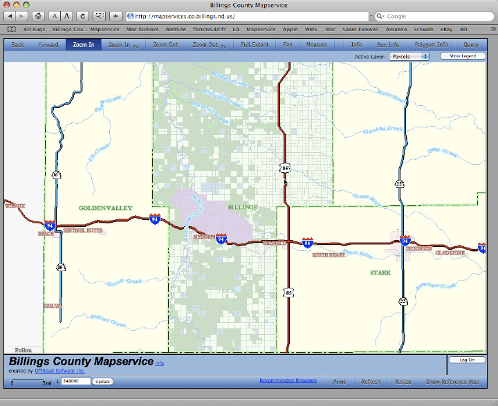Click the add bookmark plus icon
The width and height of the screenshot is (498, 406).
pos(116,15)
